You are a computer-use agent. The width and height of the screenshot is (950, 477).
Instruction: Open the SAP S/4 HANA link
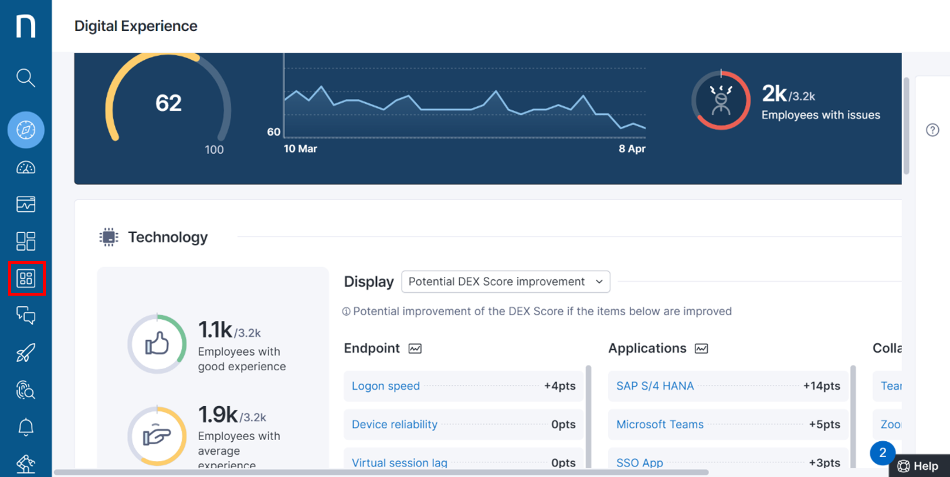pyautogui.click(x=655, y=386)
